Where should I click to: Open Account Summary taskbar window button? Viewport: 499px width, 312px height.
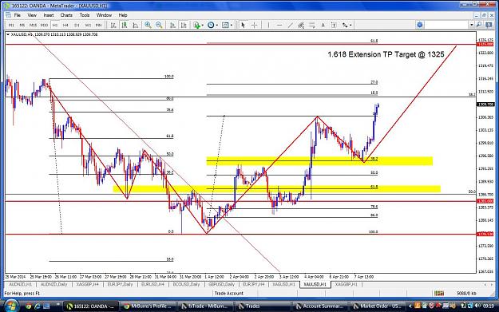319,306
